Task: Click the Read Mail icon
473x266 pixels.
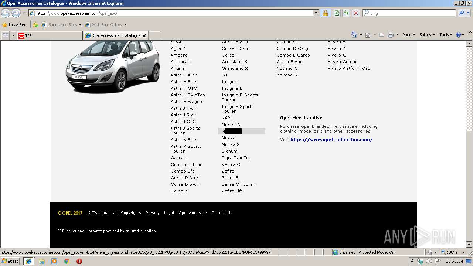Action: (382, 35)
